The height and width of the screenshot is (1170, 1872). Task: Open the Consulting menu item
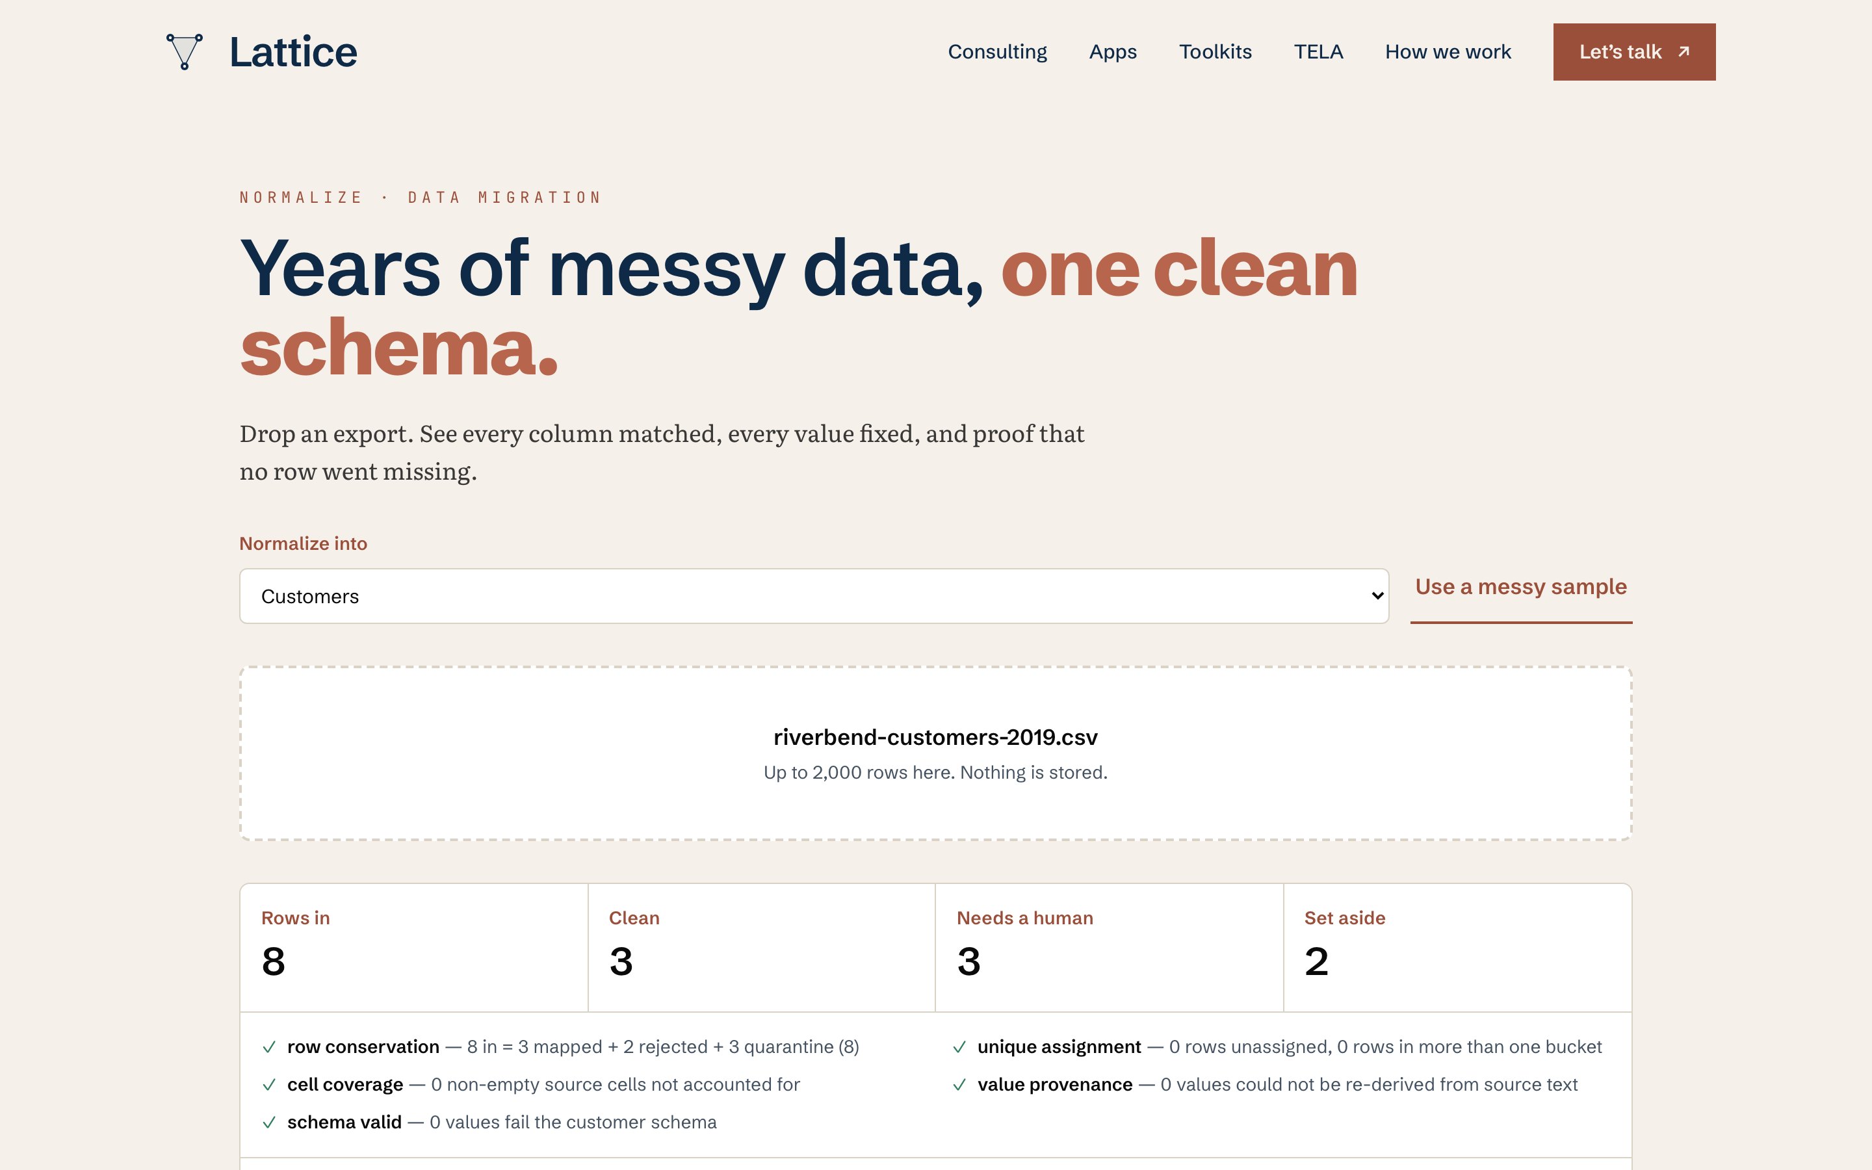997,52
